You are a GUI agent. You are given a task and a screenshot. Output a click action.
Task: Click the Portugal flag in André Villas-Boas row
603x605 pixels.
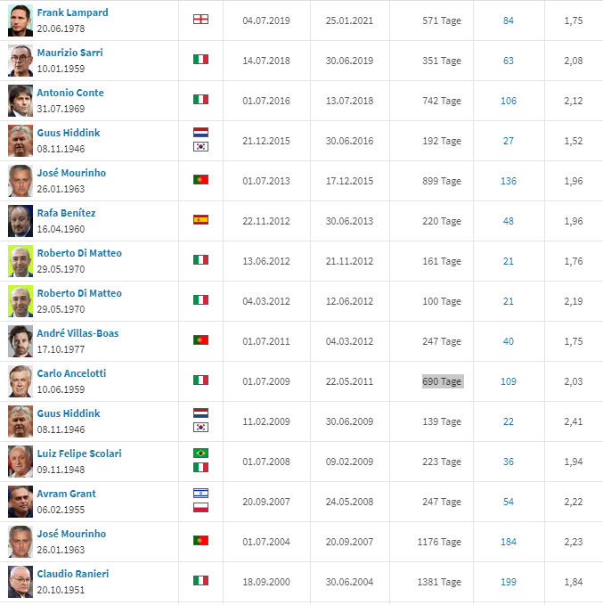tap(200, 340)
